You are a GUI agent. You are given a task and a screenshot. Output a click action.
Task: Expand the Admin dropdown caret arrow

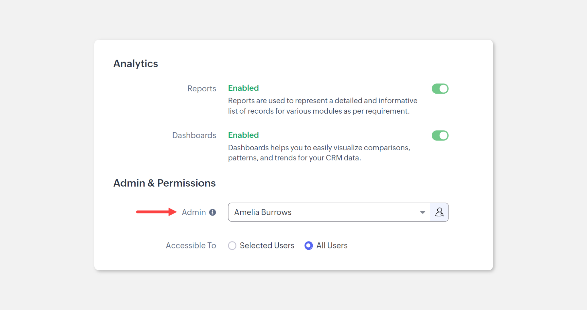coord(422,212)
